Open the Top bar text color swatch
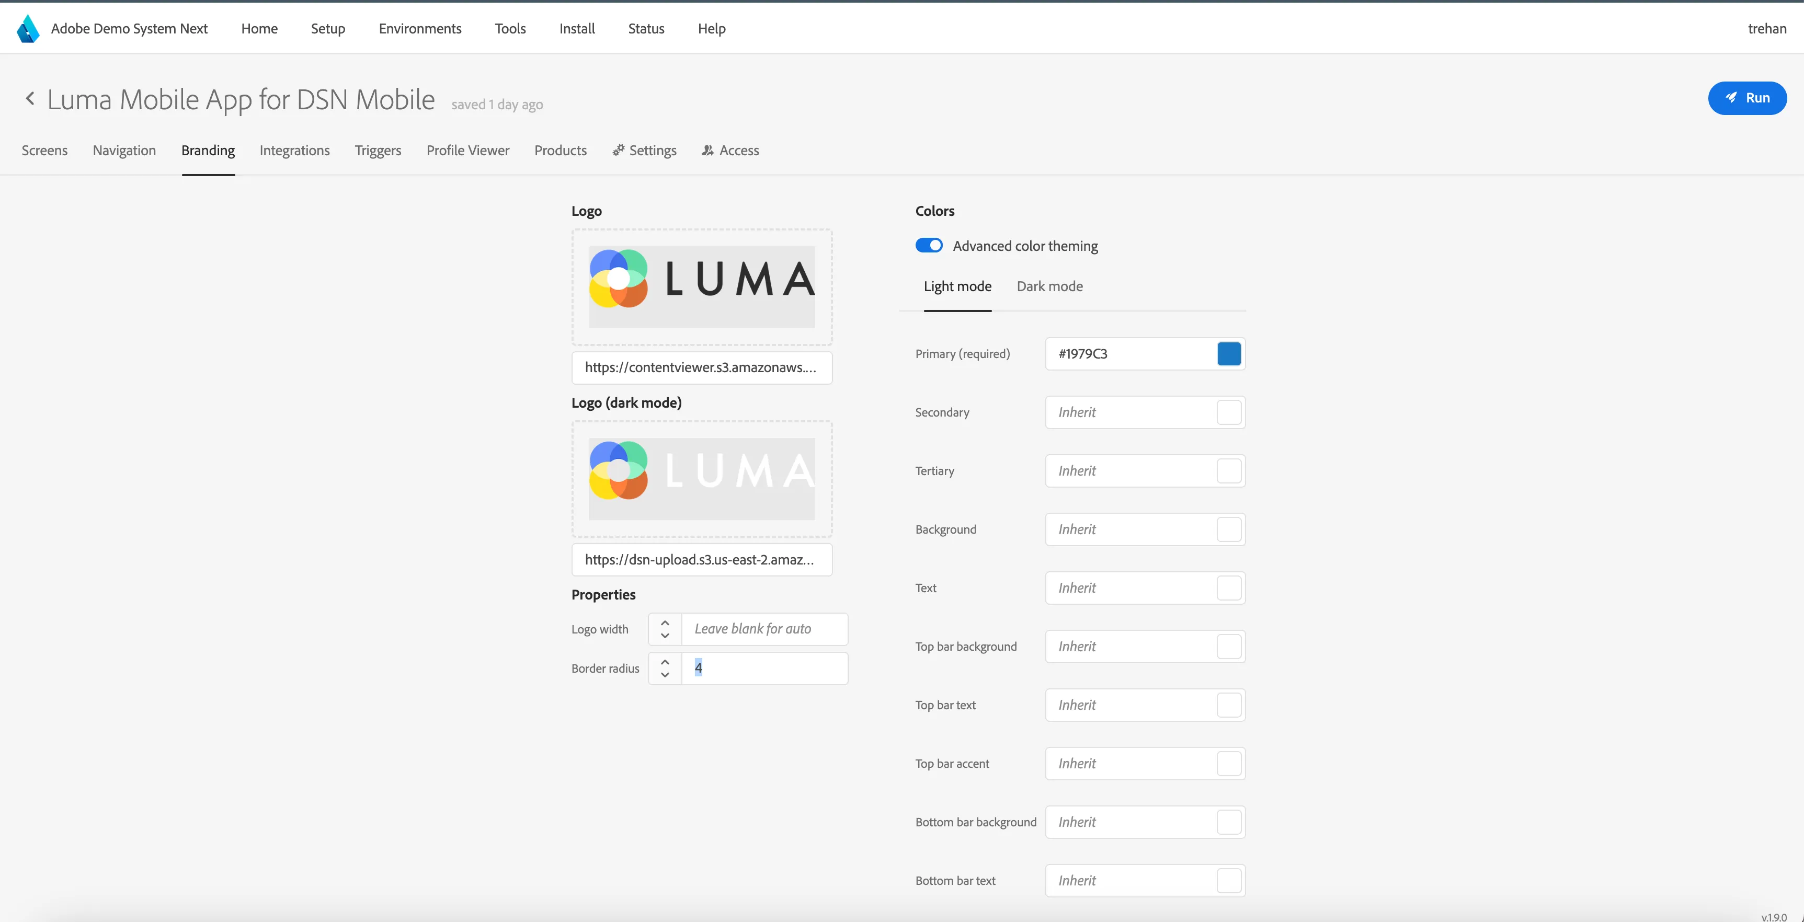The image size is (1804, 922). (x=1228, y=705)
